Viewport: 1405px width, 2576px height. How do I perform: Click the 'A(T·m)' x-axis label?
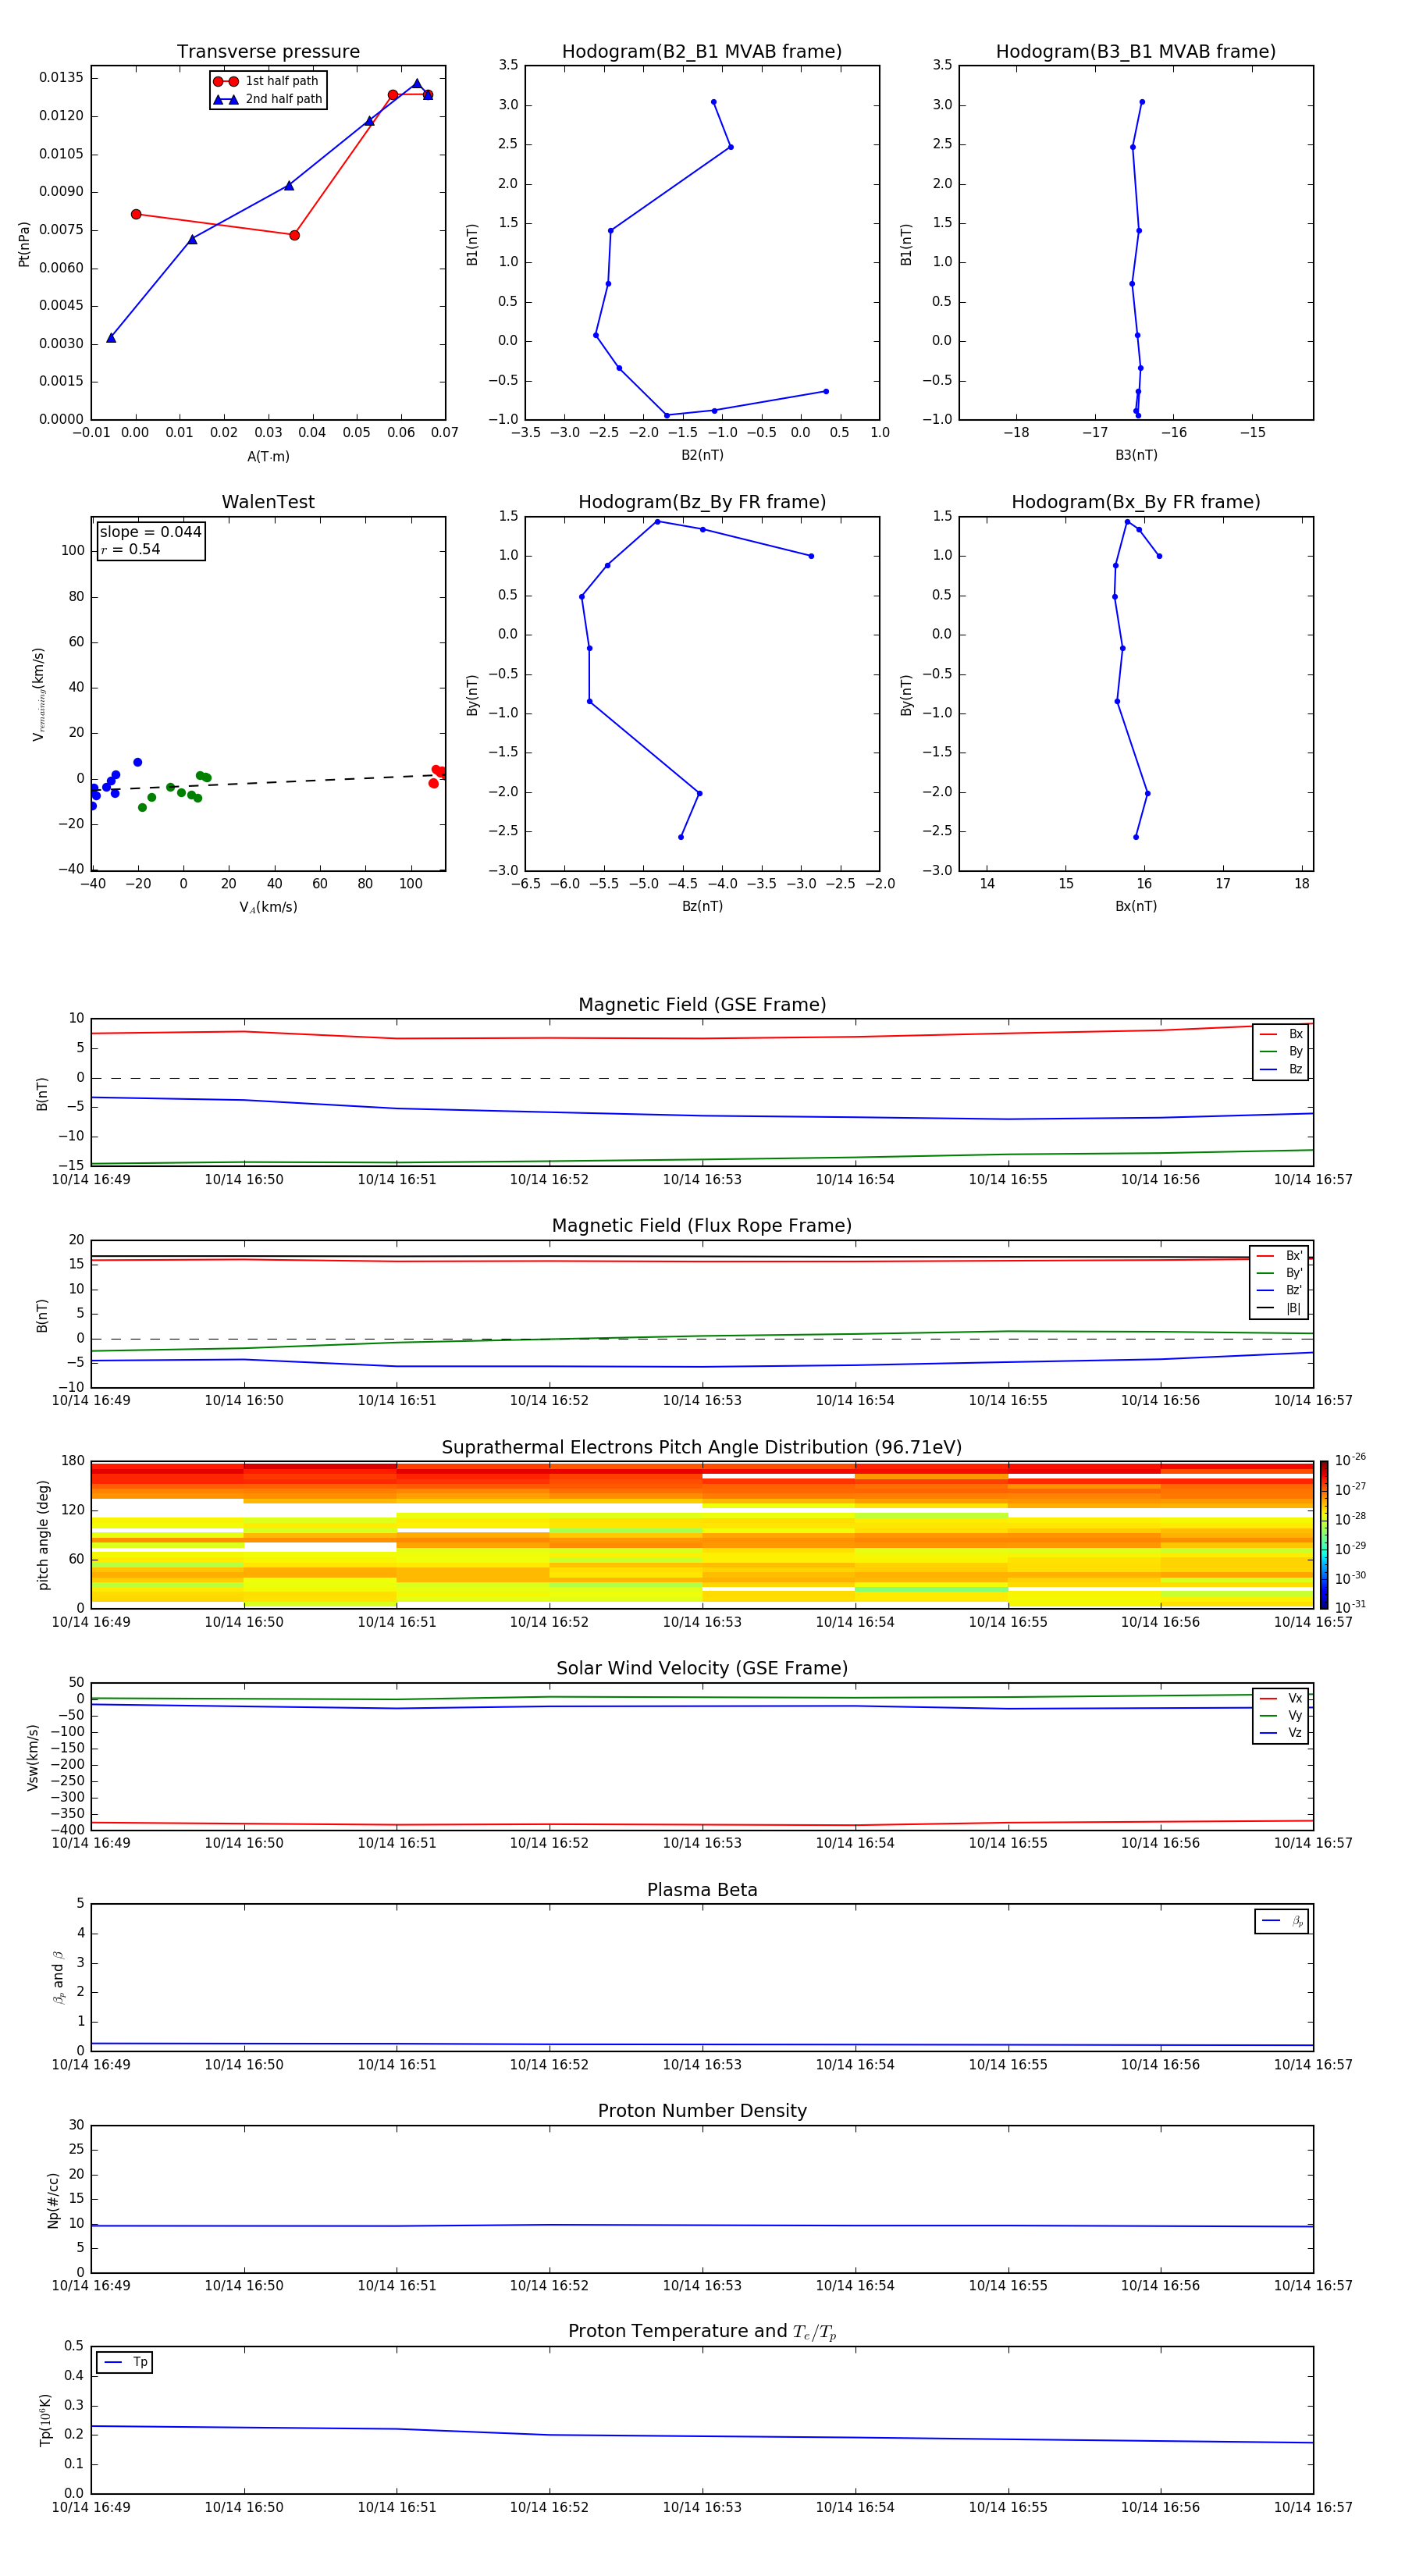click(268, 456)
